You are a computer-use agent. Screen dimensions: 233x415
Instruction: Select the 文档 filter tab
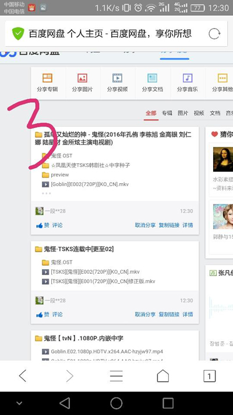(215, 113)
